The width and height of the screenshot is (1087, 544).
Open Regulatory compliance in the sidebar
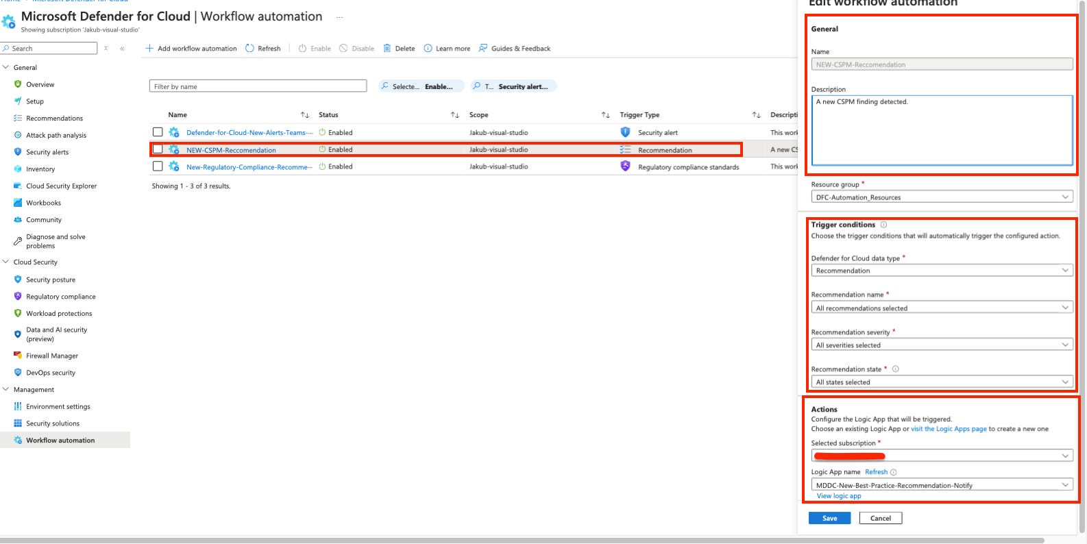click(61, 297)
